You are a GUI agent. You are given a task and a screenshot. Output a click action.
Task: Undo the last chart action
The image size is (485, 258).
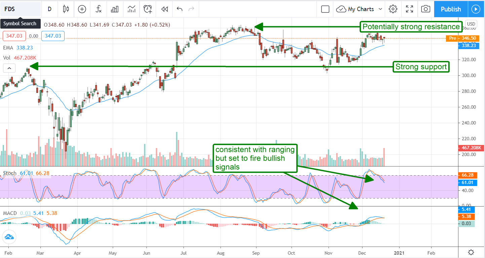point(180,9)
